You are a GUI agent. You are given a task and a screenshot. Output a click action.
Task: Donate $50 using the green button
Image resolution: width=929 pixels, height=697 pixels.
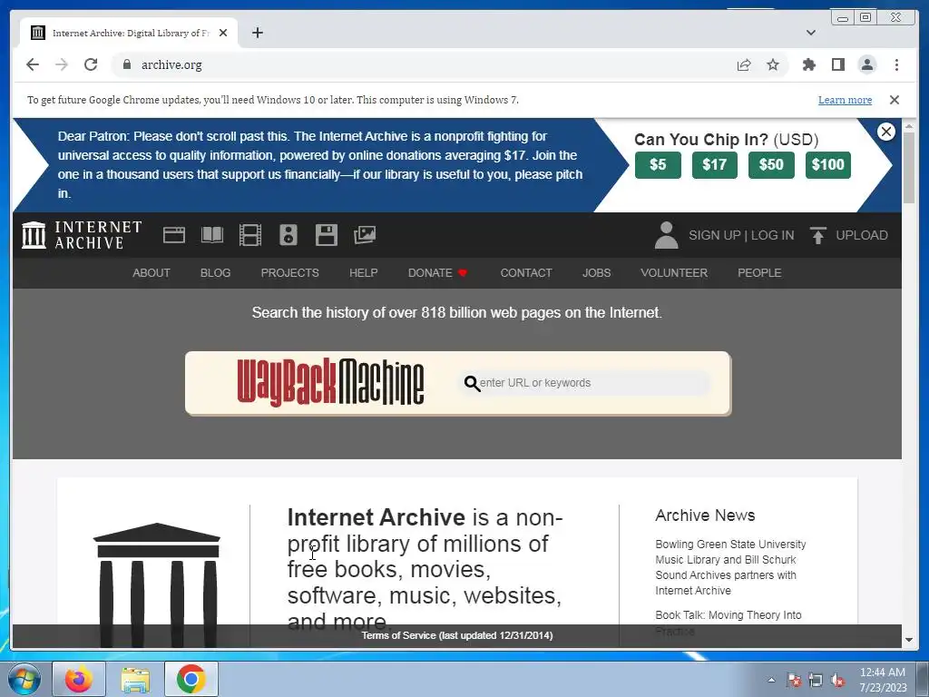[x=771, y=165]
